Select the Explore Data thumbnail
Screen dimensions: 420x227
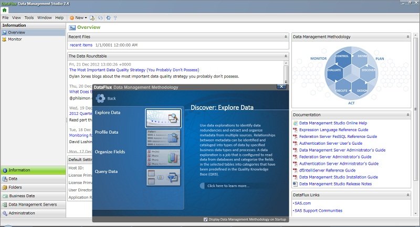163,118
